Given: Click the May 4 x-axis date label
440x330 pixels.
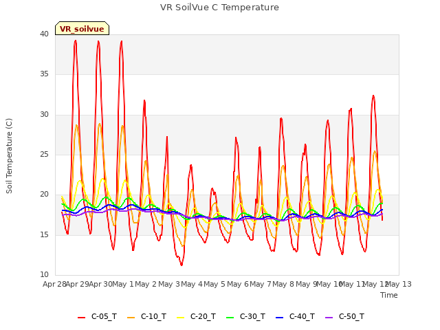Looking at the screenshot, I should coord(191,284).
